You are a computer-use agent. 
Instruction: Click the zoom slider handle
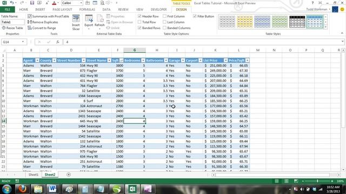[x=317, y=181]
